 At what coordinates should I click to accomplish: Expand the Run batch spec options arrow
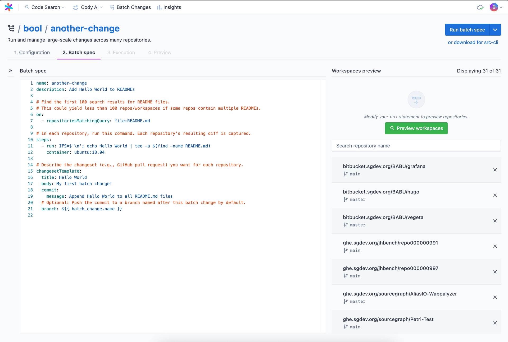495,30
